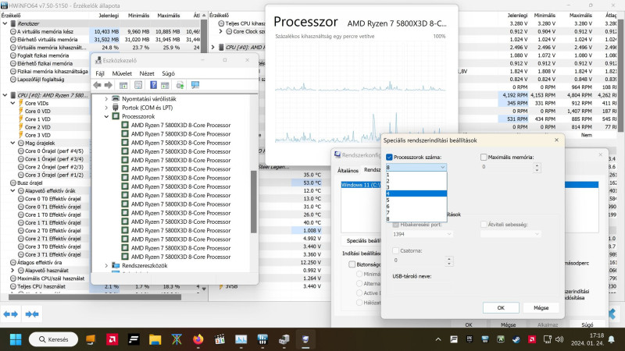
Task: Launch Firefox from the taskbar
Action: (x=198, y=339)
